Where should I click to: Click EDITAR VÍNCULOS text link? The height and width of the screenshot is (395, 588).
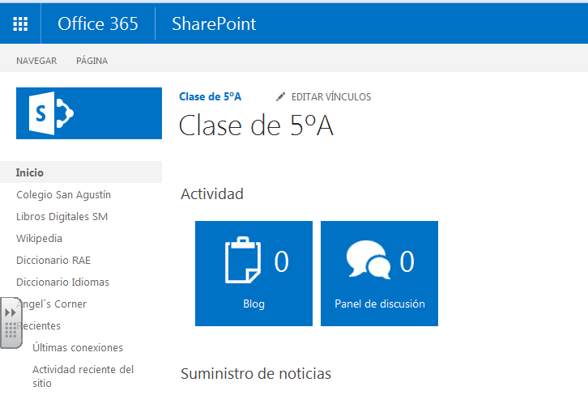coord(331,96)
